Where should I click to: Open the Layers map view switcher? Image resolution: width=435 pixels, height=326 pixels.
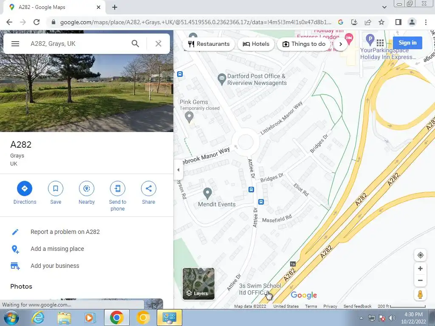(199, 284)
